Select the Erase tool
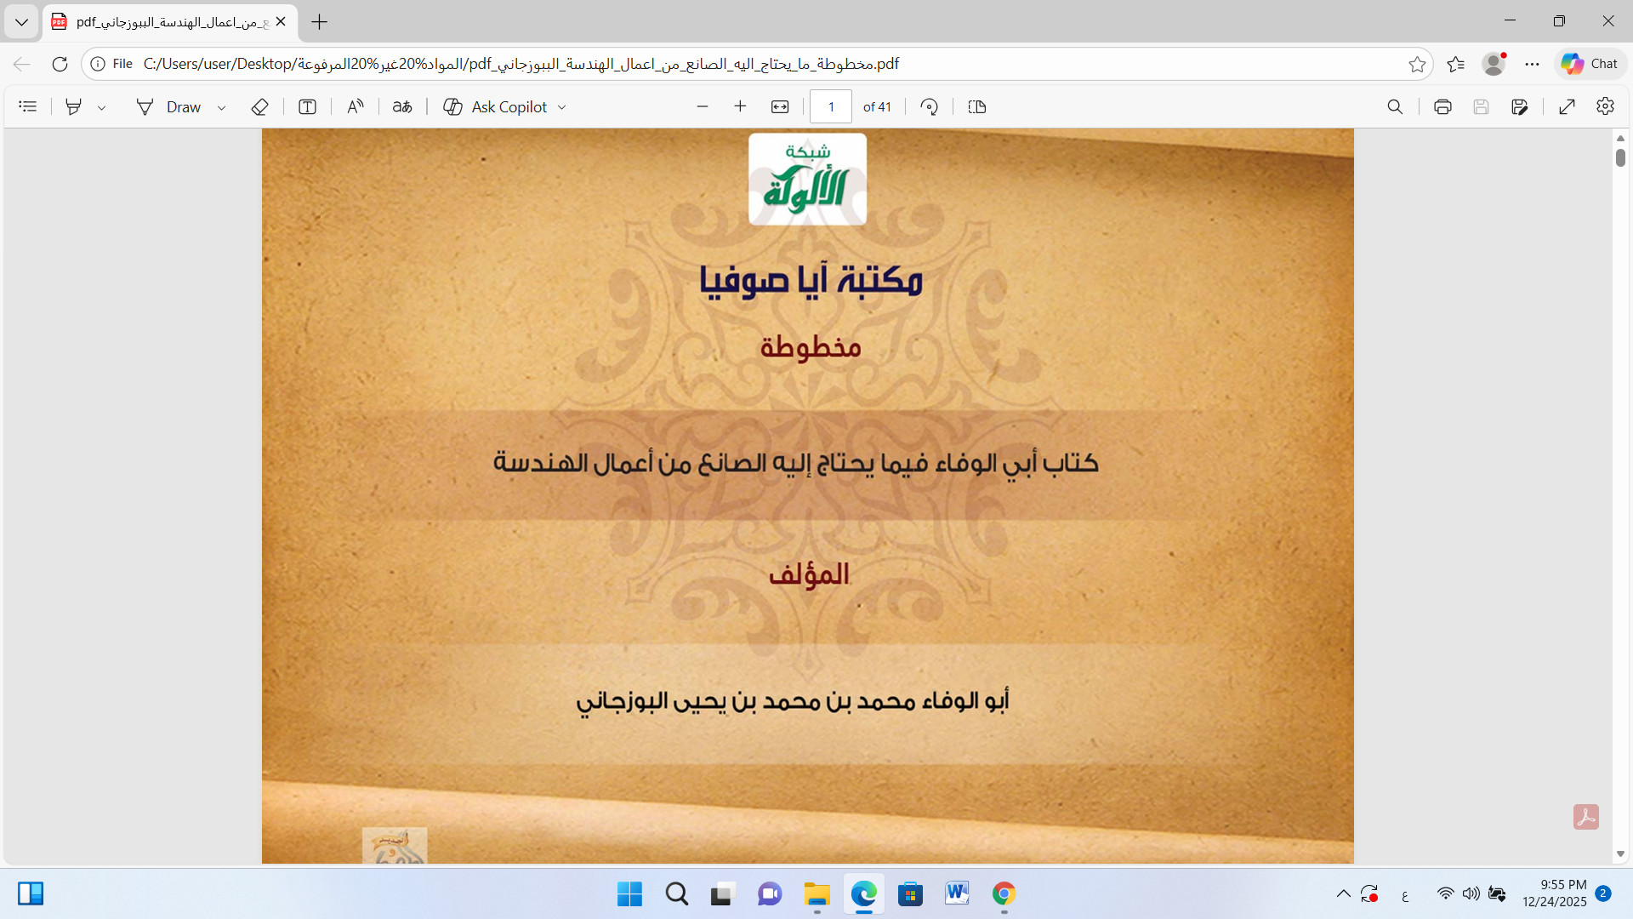The height and width of the screenshot is (919, 1633). point(260,106)
